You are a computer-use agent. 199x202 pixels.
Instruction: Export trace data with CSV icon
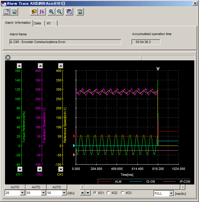pos(80,12)
